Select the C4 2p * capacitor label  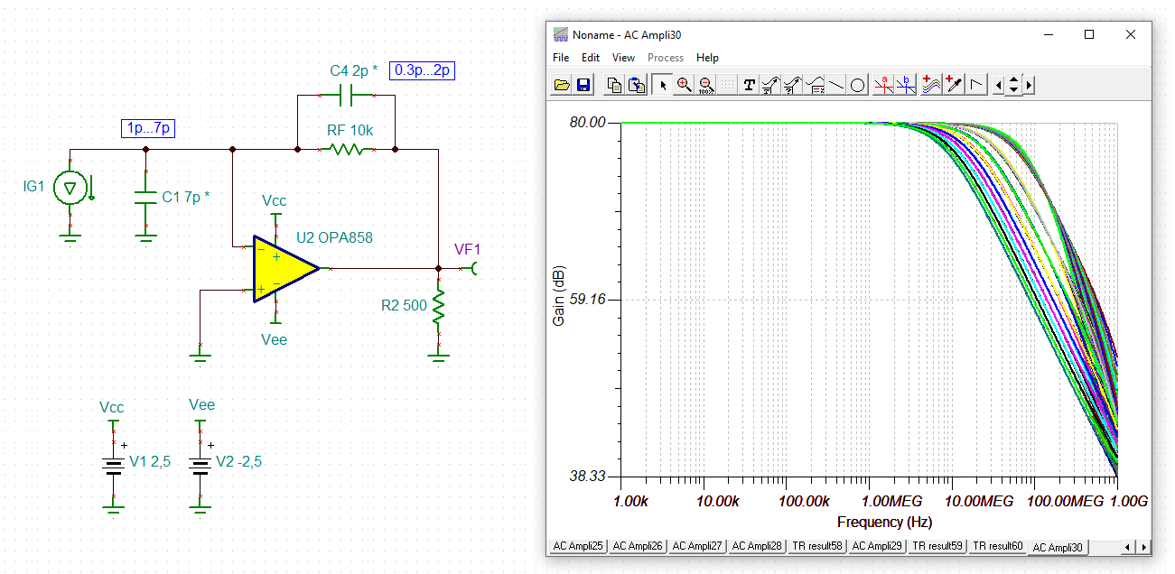[354, 69]
